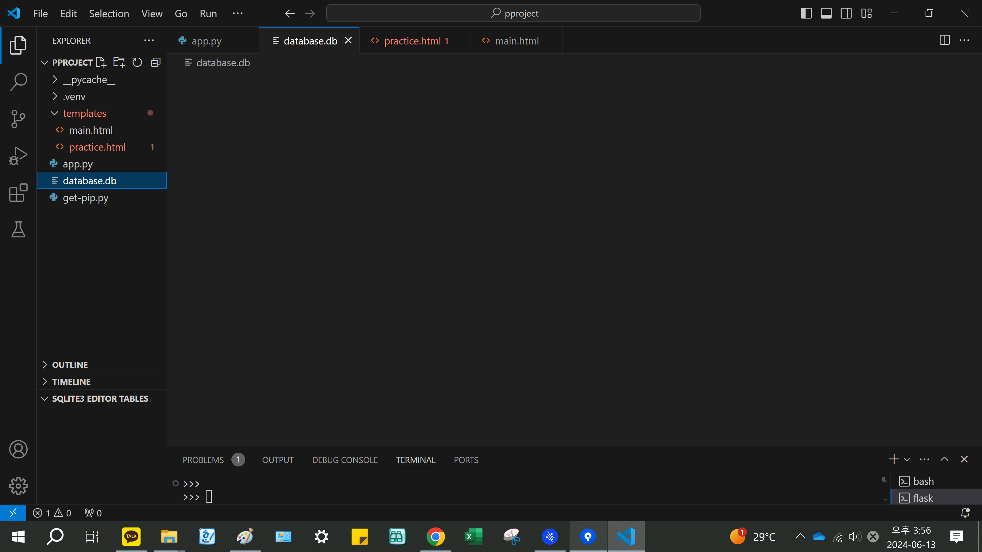The image size is (982, 552).
Task: Show the DEBUG CONSOLE panel tab
Action: click(x=345, y=460)
